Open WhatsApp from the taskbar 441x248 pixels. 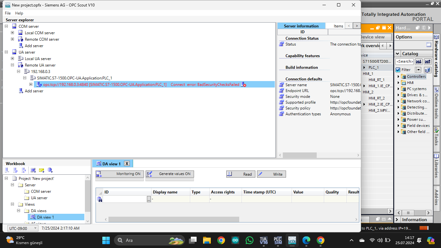[250, 240]
